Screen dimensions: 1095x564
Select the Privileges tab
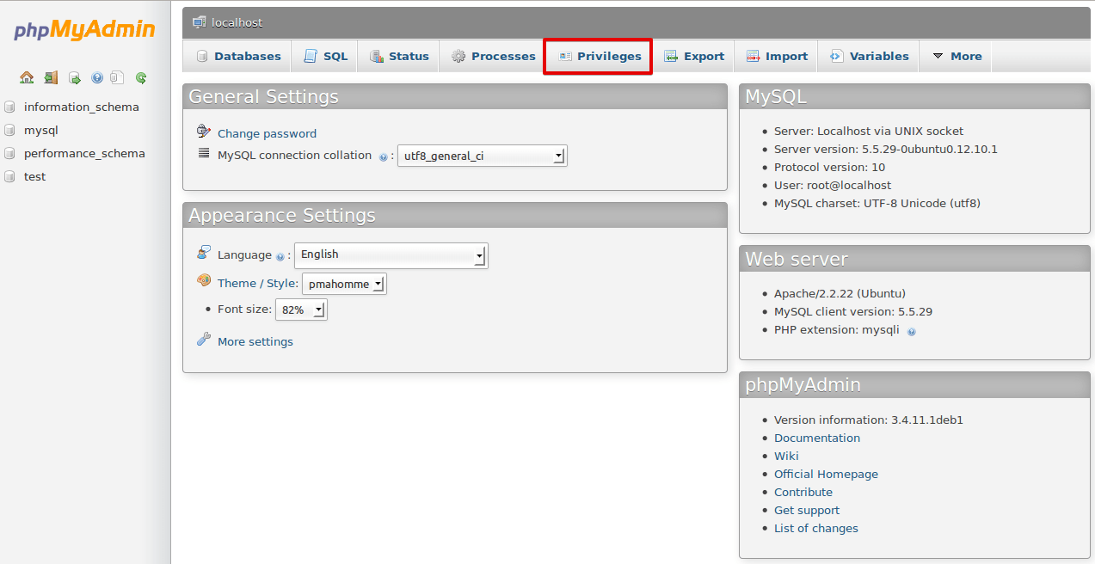pos(599,56)
